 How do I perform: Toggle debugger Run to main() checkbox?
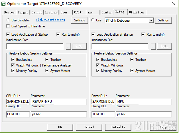143,35
